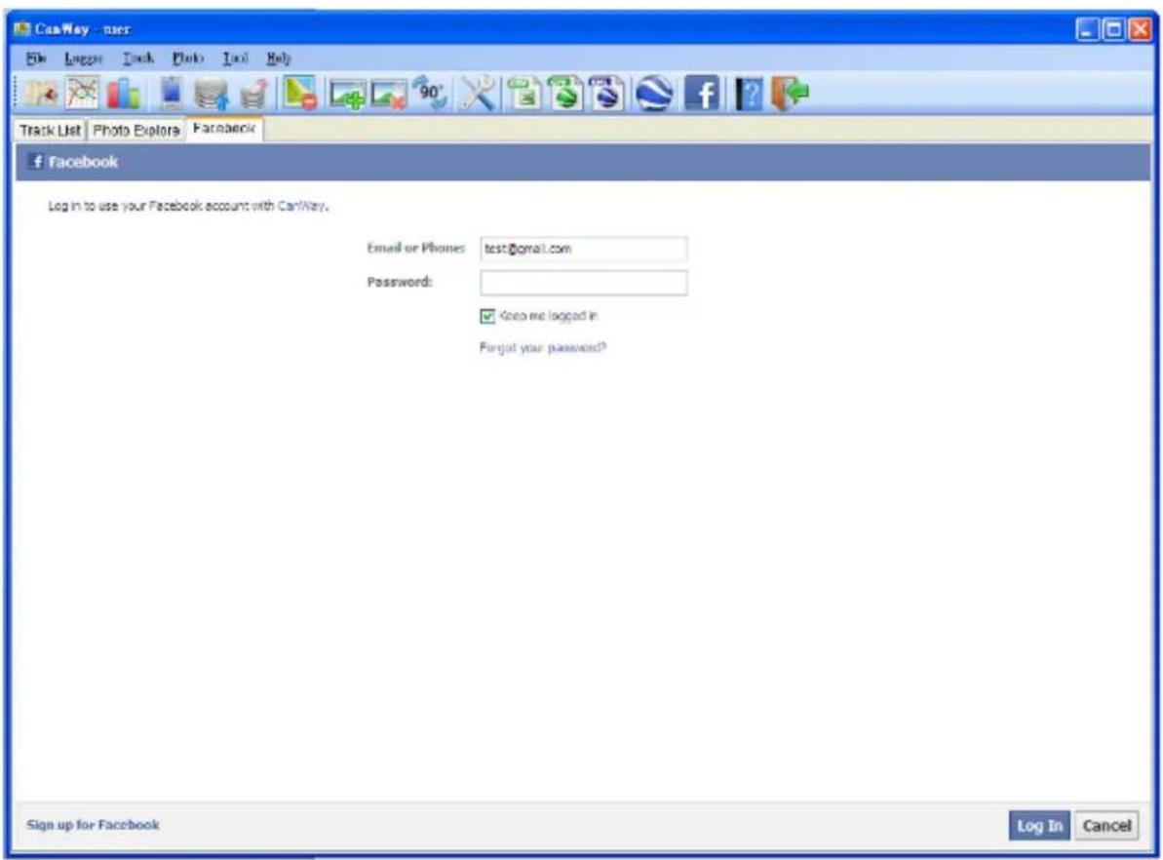This screenshot has height=860, width=1163.
Task: Focus the Email or Phone field
Action: tap(584, 249)
